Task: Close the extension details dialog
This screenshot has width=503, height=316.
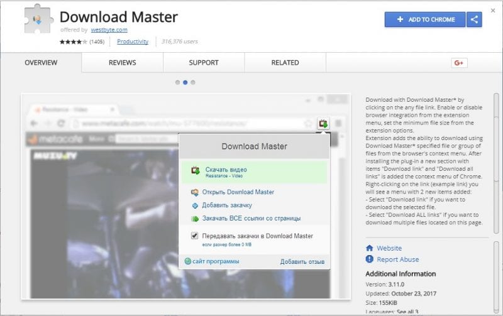Action: (x=493, y=11)
